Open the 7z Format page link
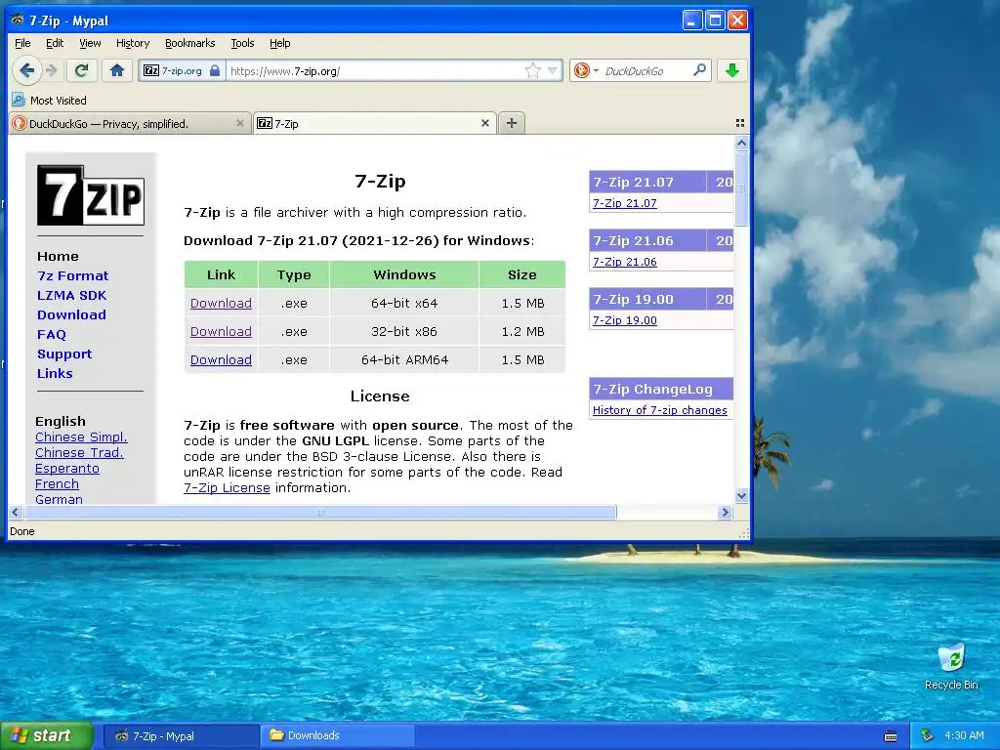The image size is (1000, 750). (72, 275)
